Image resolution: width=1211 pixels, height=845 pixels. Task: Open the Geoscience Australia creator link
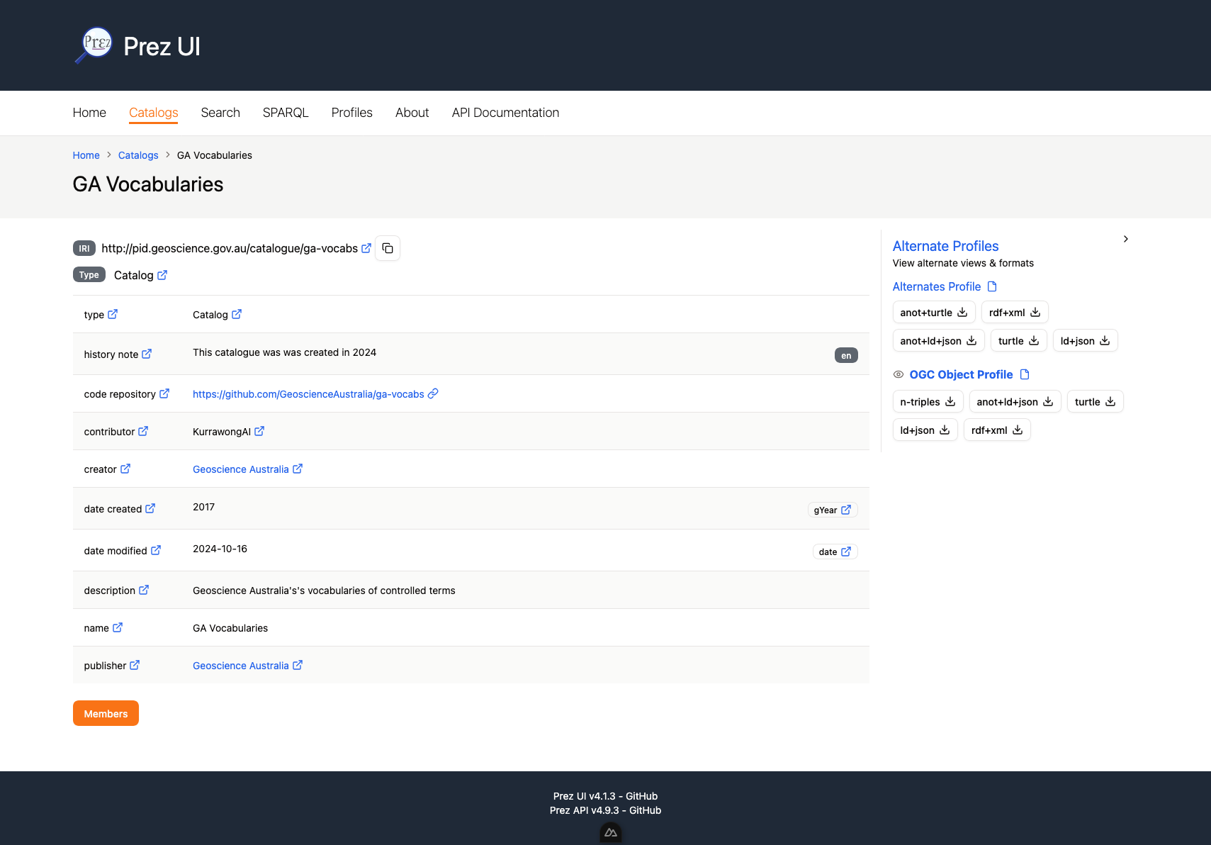coord(241,469)
